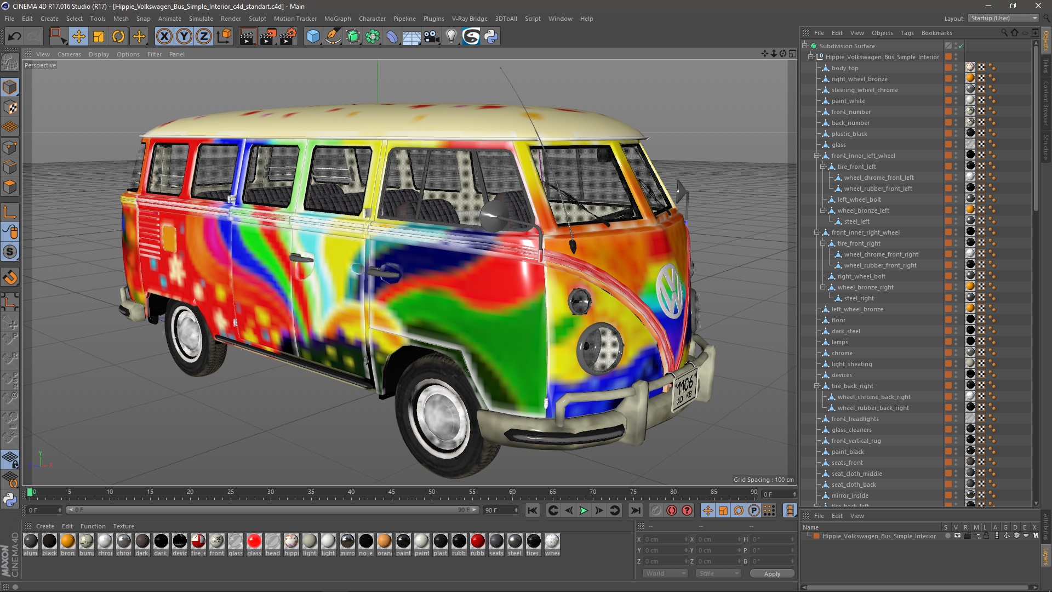Select Points mode in left toolbar
1052x592 pixels.
click(10, 147)
